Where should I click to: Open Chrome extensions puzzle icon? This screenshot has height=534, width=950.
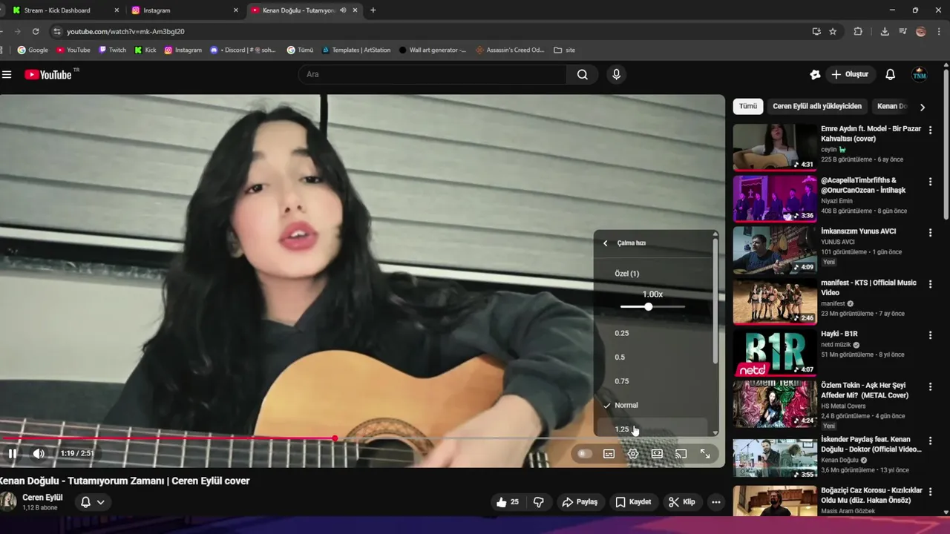(858, 31)
